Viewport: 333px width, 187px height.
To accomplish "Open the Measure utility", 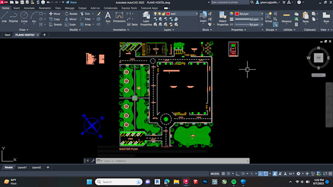I will [x=286, y=17].
